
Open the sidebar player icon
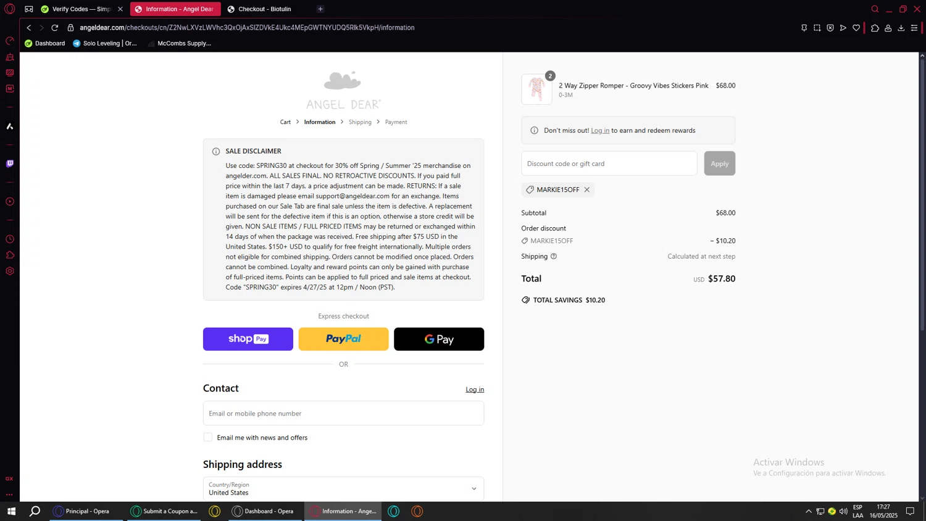10,201
